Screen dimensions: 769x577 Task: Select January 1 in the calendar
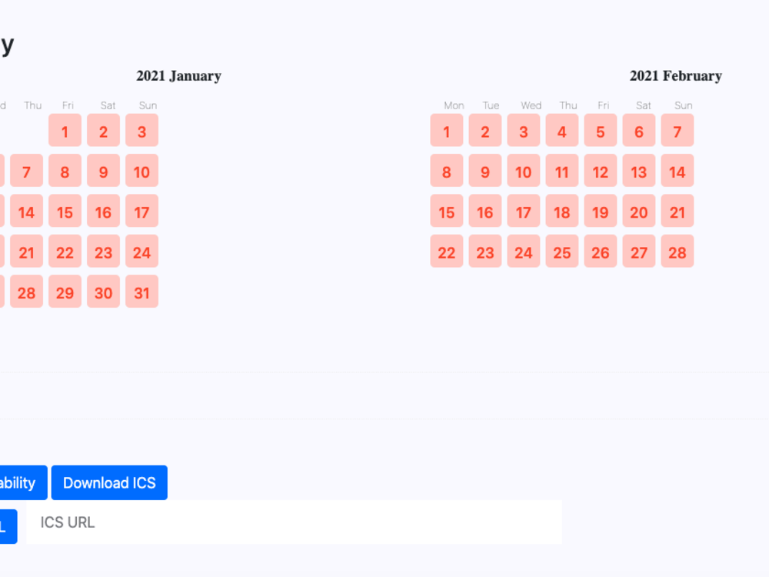pos(65,131)
